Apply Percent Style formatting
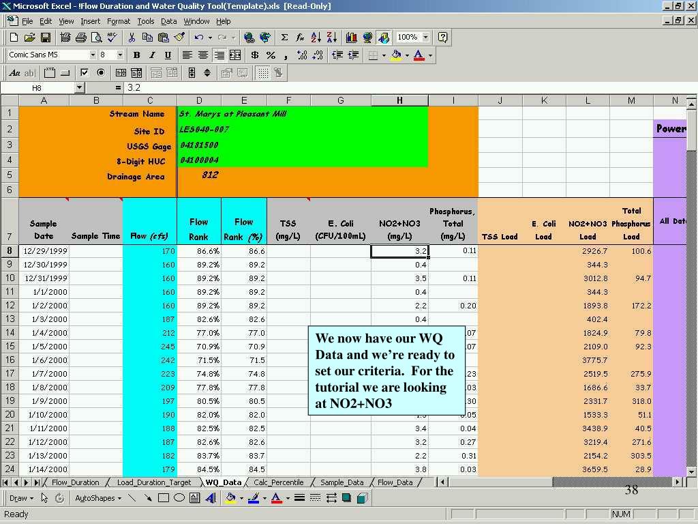Image resolution: width=698 pixels, height=524 pixels. 271,55
